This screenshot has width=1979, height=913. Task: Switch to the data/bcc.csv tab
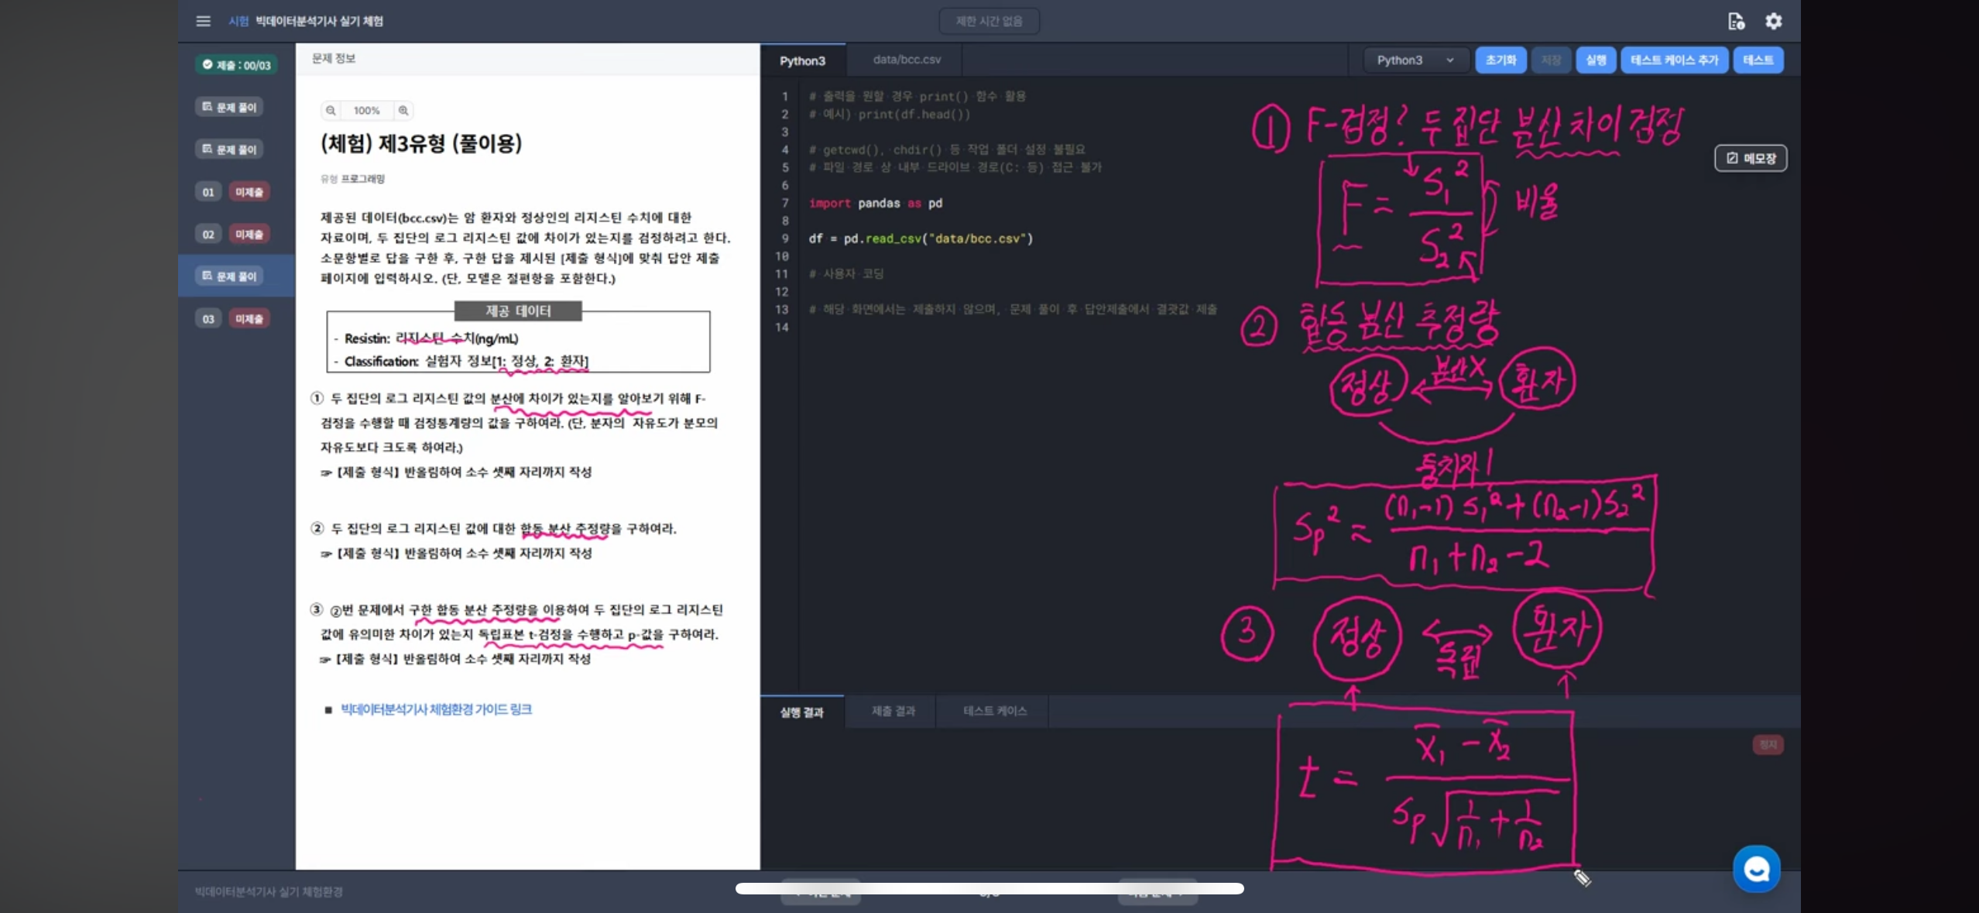tap(907, 59)
